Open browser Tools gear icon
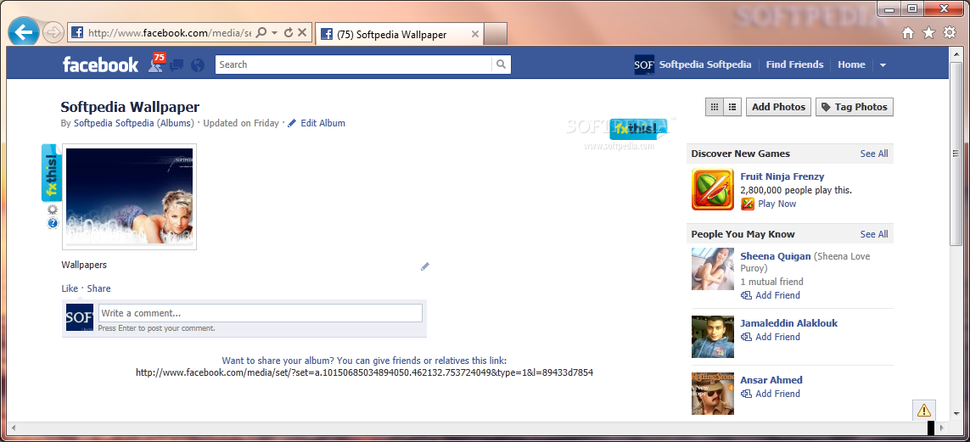Image resolution: width=970 pixels, height=442 pixels. tap(950, 33)
